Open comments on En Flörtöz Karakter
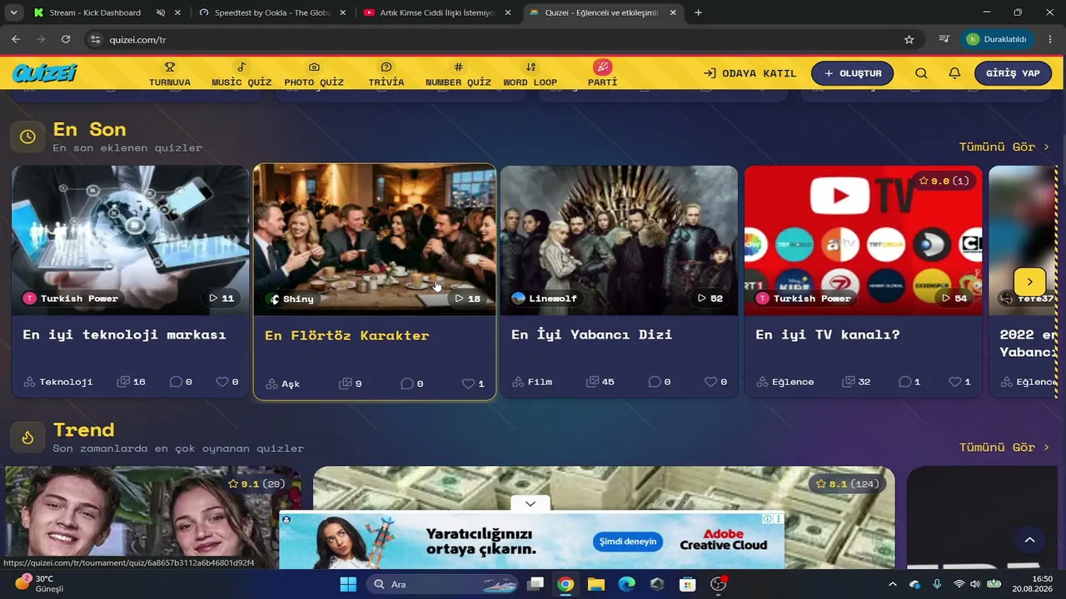 (411, 384)
